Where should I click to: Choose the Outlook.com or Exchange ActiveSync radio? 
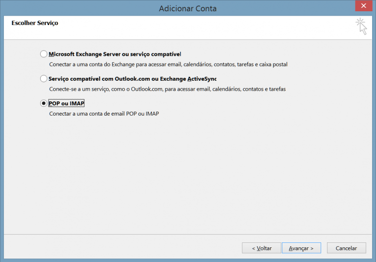pyautogui.click(x=44, y=79)
